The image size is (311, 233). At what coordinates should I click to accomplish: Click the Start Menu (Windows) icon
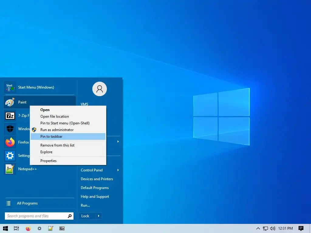tap(10, 87)
